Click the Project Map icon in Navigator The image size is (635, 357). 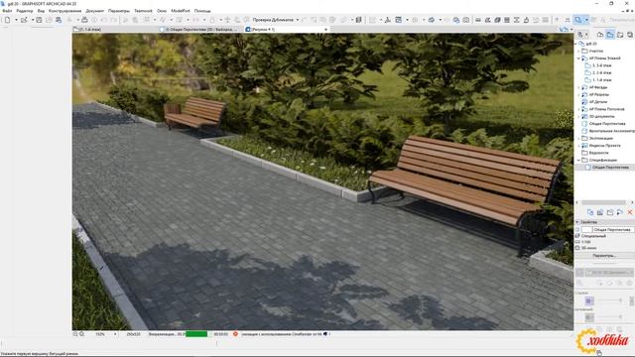[600, 35]
